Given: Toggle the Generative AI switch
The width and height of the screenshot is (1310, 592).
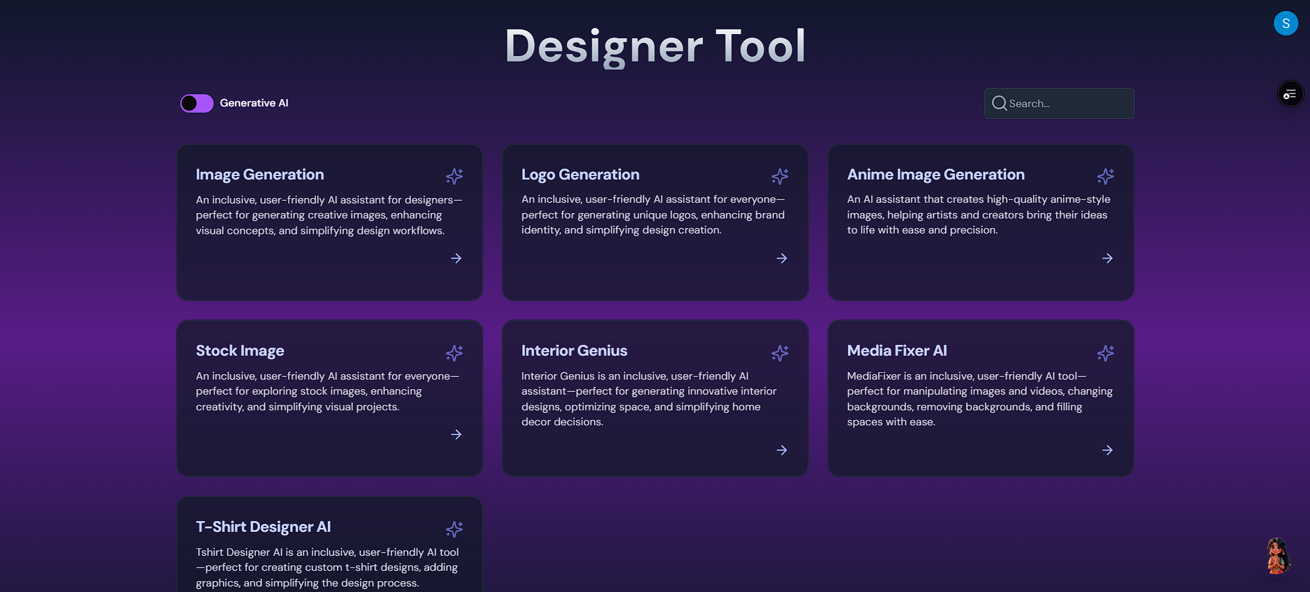Looking at the screenshot, I should [x=197, y=103].
